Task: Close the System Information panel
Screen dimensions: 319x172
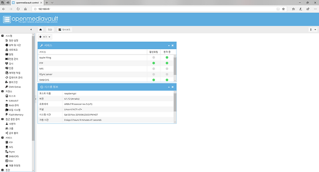Action: pos(172,87)
